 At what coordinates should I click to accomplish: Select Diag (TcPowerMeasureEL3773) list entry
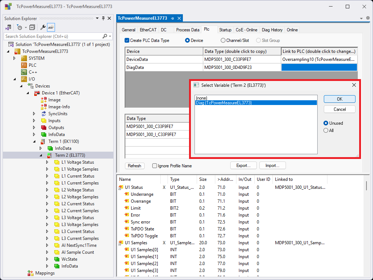[x=256, y=103]
